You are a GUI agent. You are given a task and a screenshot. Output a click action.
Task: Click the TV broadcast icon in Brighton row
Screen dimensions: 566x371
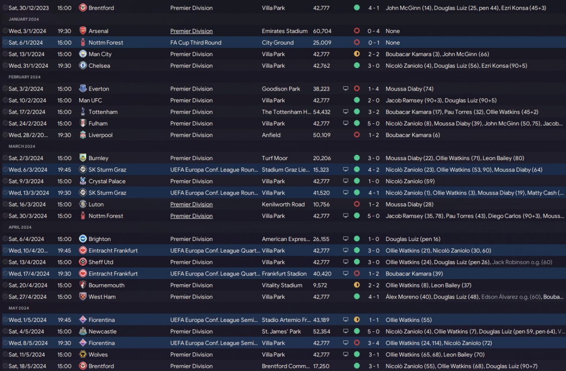[346, 239]
